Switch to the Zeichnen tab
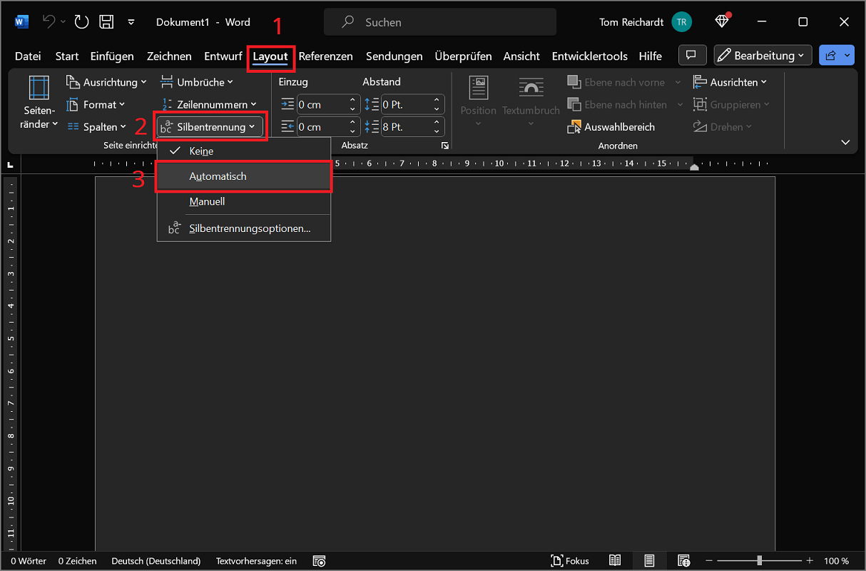The width and height of the screenshot is (866, 571). [169, 56]
